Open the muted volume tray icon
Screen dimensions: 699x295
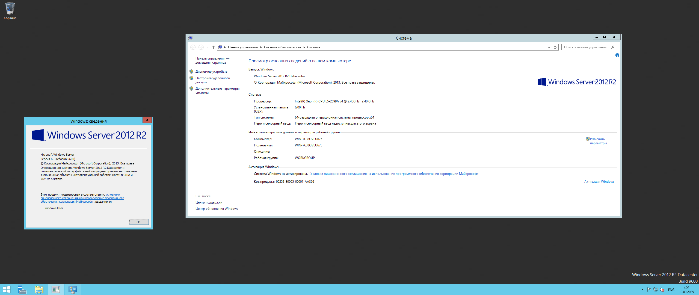coord(662,290)
